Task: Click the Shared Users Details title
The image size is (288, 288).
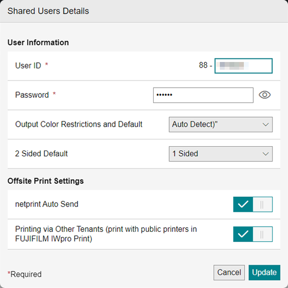Action: pyautogui.click(x=48, y=11)
